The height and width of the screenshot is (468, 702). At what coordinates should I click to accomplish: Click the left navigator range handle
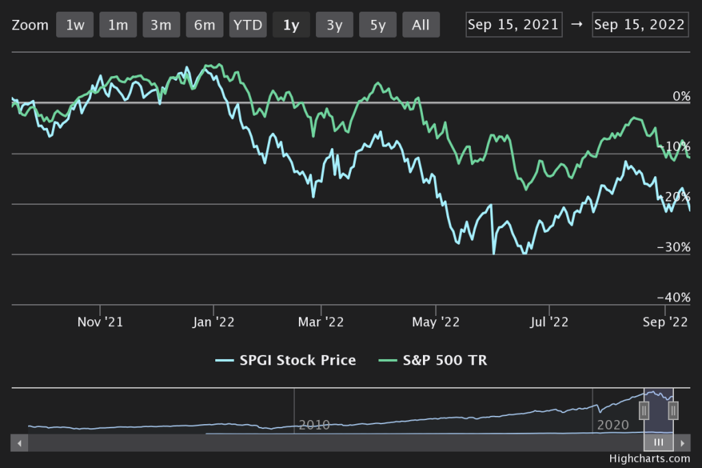pyautogui.click(x=644, y=410)
